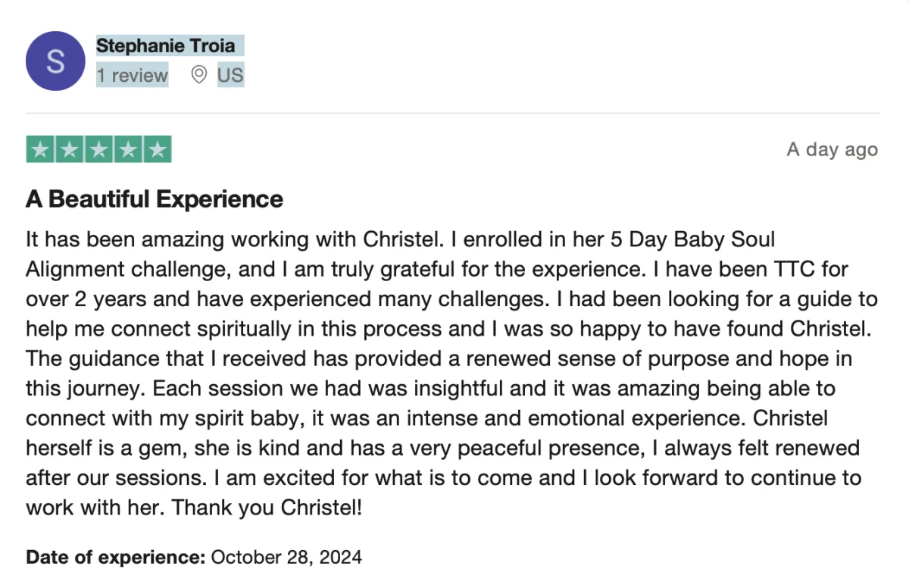Click the Date of experience label
This screenshot has width=909, height=588.
tap(116, 558)
